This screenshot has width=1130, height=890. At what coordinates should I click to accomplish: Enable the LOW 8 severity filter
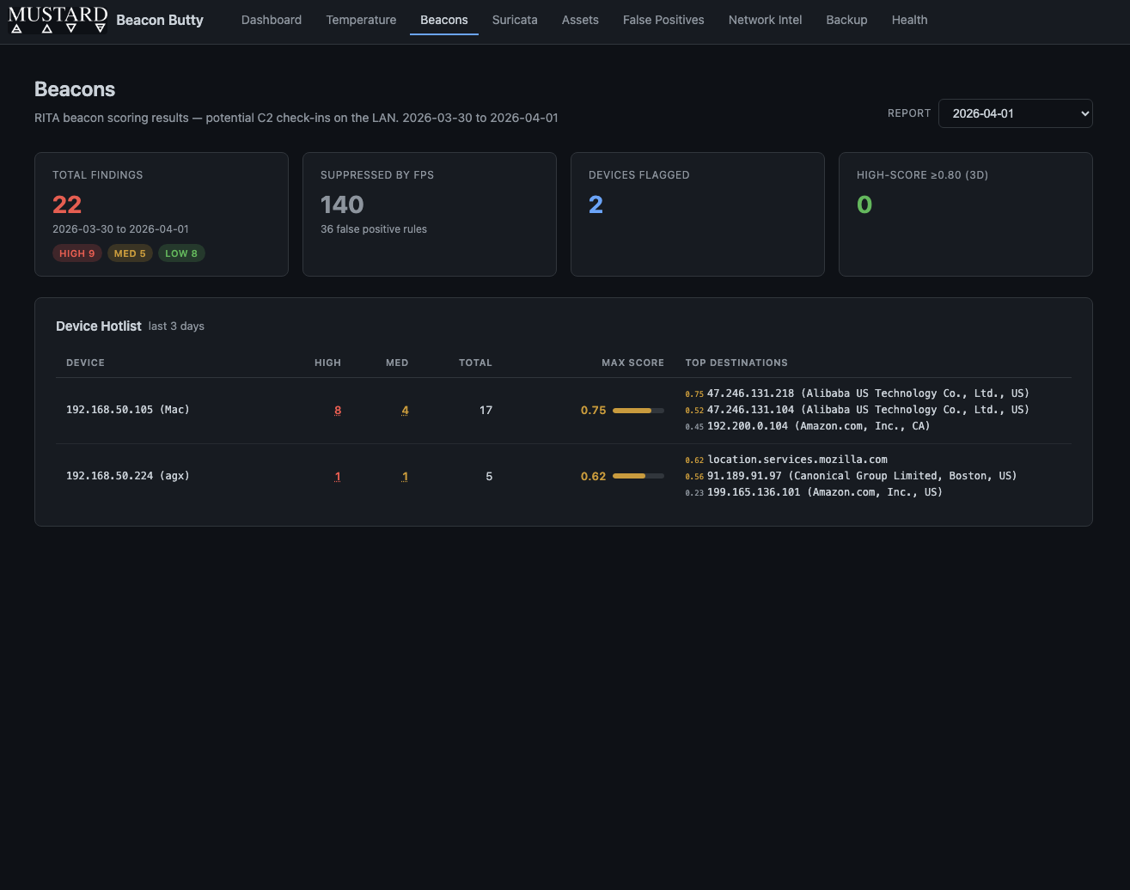[181, 253]
